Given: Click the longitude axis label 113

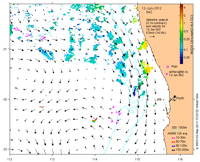Looking at the screenshot, I should [x=52, y=159].
